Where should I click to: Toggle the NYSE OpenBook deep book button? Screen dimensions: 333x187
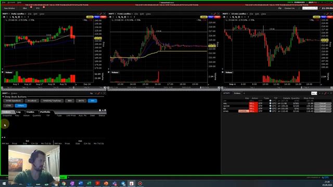click(x=13, y=101)
